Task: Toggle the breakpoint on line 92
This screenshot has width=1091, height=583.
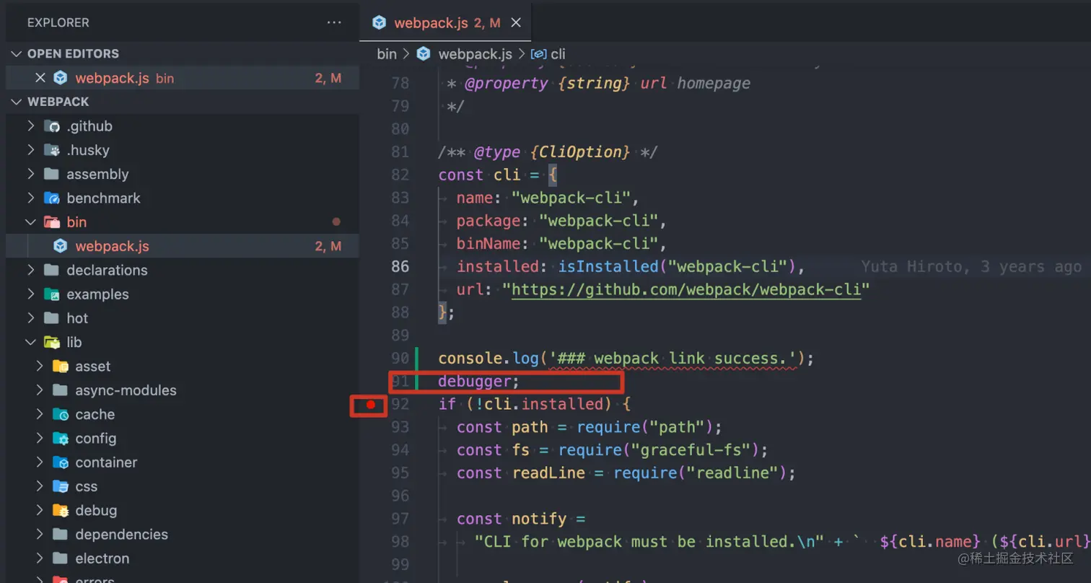Action: (x=371, y=405)
